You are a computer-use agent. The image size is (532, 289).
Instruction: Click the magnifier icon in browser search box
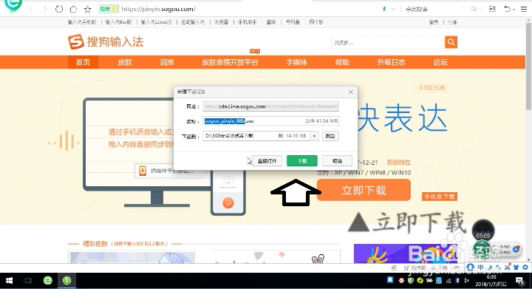pyautogui.click(x=474, y=9)
